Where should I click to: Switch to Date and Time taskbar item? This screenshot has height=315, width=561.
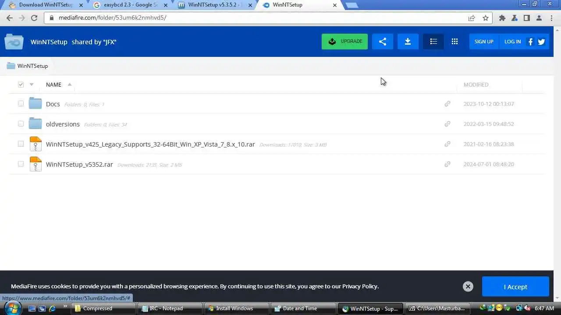(303, 308)
